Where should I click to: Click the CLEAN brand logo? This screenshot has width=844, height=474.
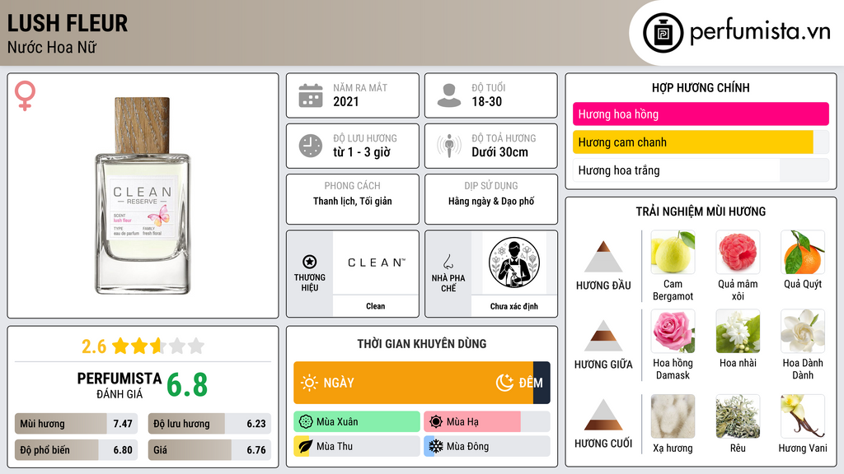(x=376, y=263)
